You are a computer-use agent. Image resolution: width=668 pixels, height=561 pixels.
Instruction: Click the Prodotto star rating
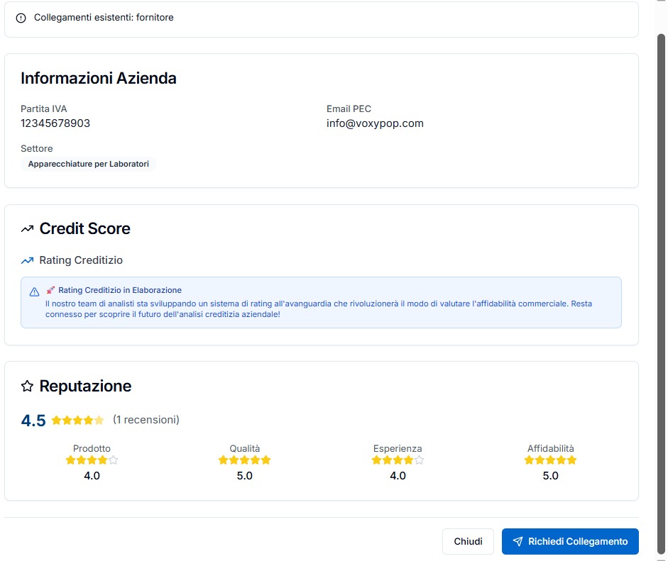92,460
